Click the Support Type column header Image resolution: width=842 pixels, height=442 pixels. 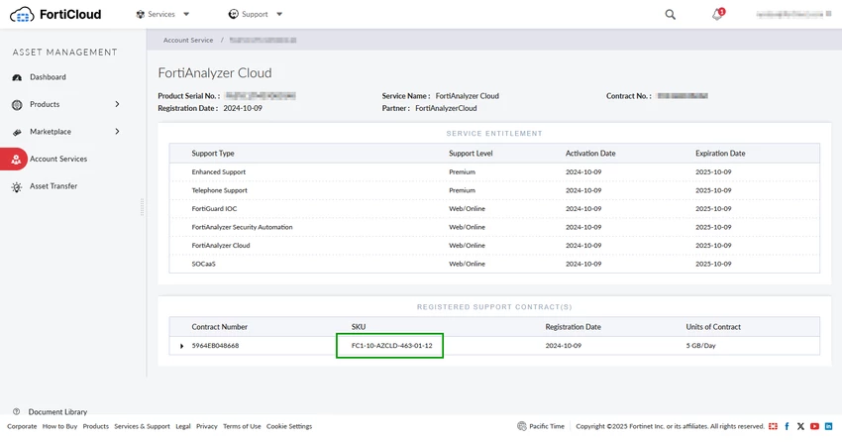point(213,154)
